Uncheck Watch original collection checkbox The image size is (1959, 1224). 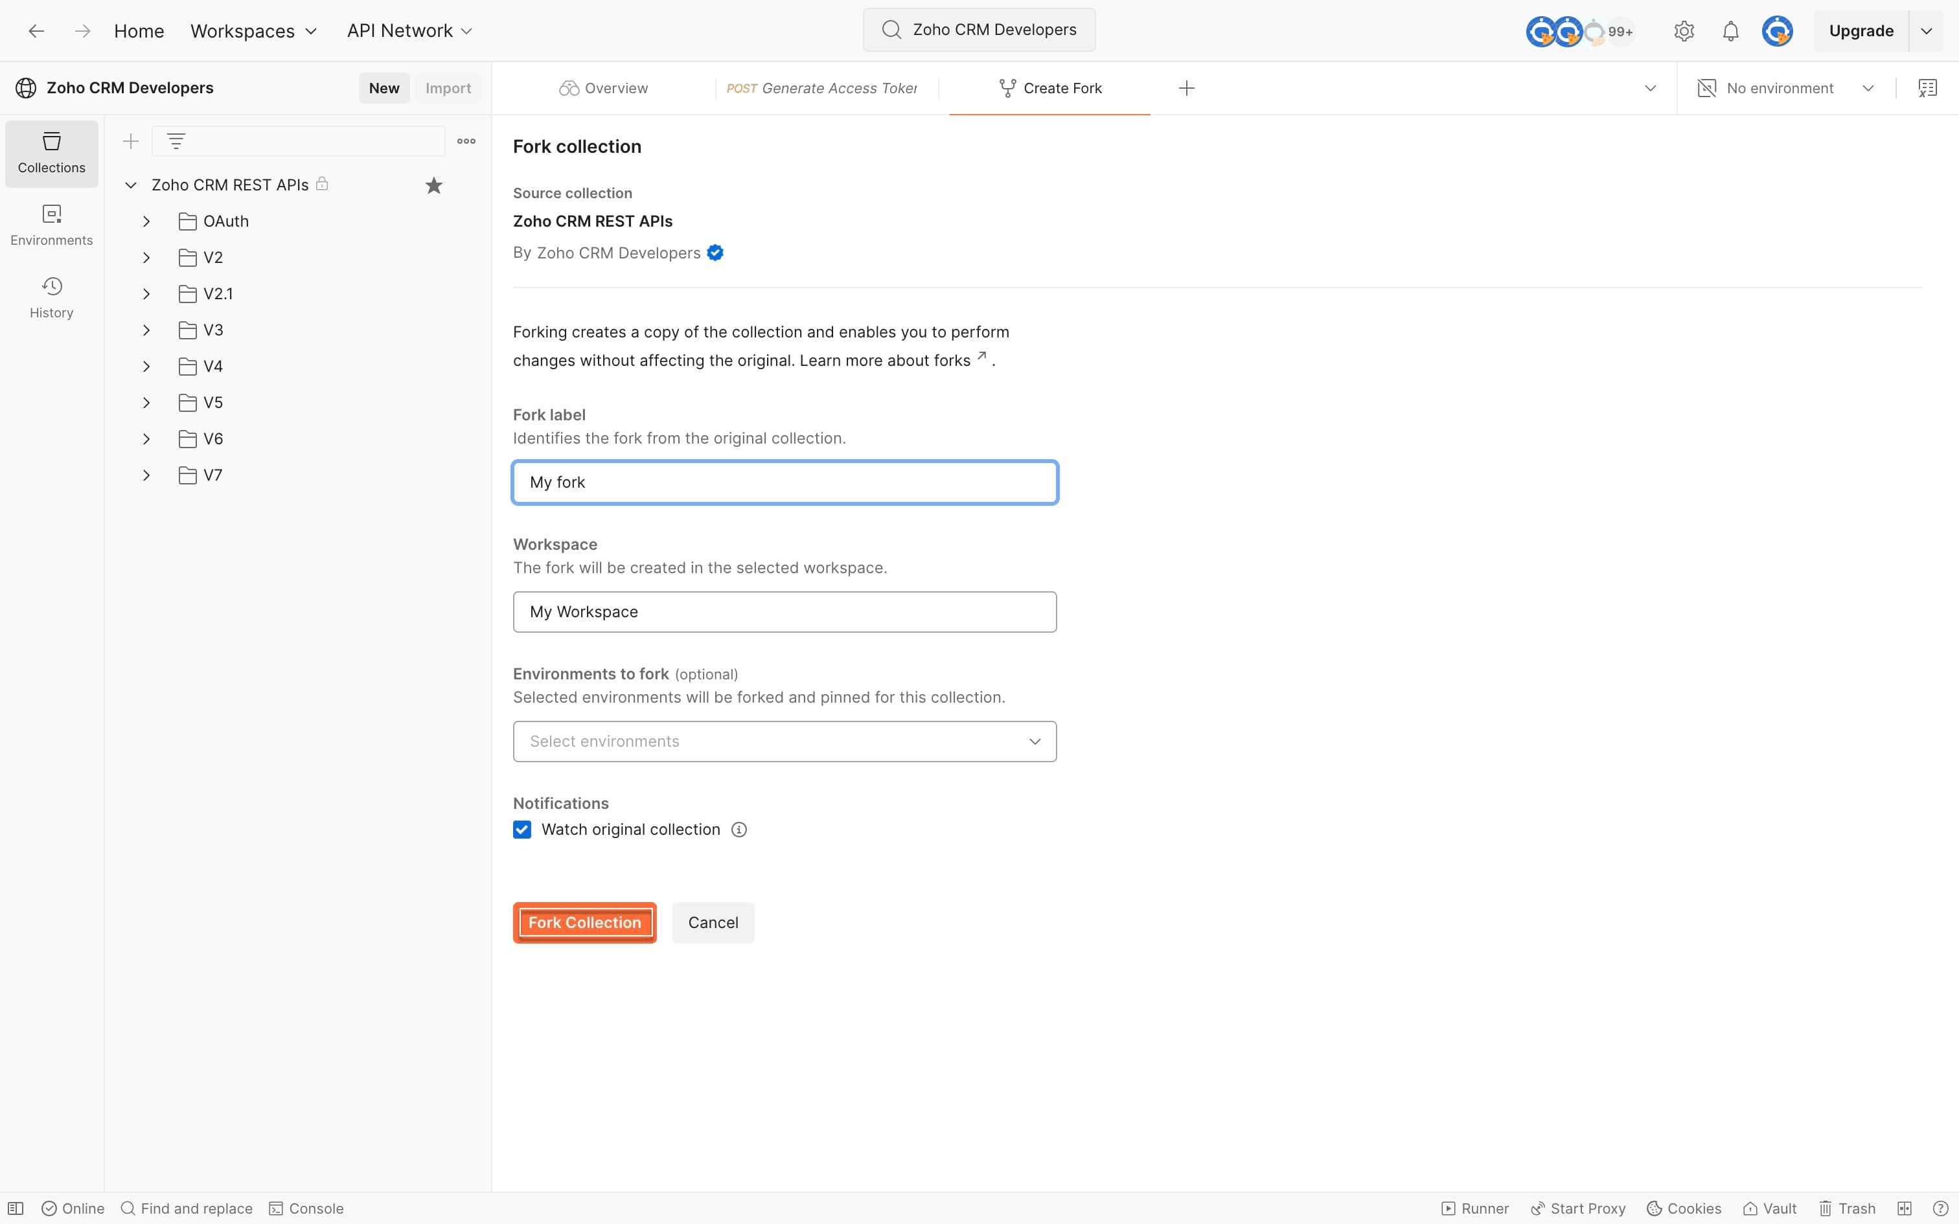tap(522, 830)
